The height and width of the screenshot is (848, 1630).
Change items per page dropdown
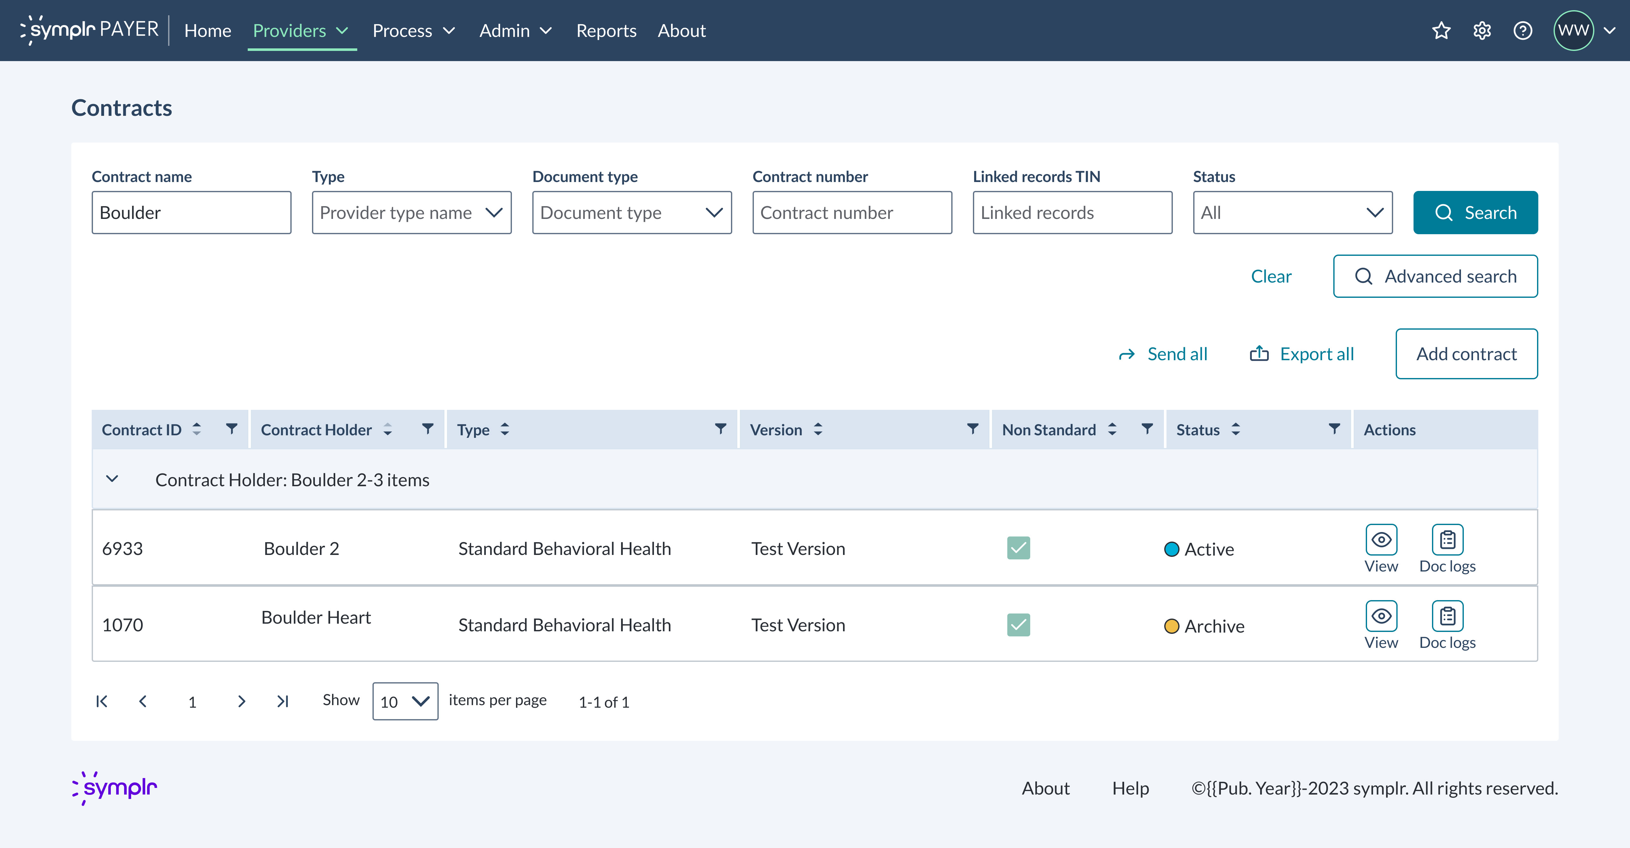click(x=405, y=701)
